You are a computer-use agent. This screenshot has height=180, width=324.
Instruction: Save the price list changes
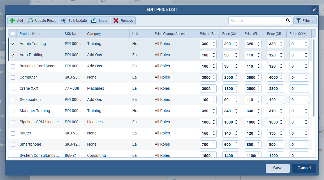[277, 168]
